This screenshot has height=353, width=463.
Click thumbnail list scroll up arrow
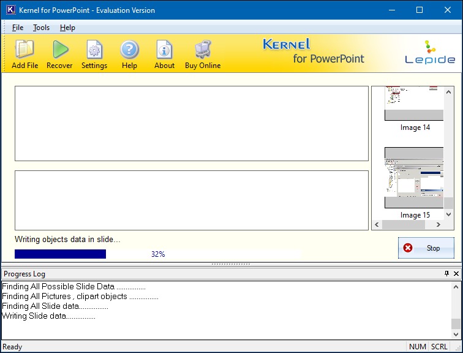[x=448, y=92]
